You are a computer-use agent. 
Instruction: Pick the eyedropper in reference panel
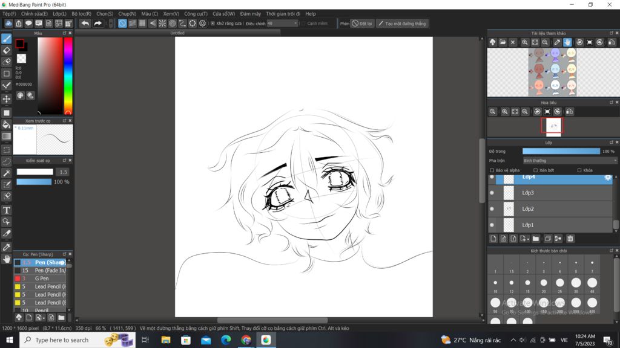coord(557,42)
